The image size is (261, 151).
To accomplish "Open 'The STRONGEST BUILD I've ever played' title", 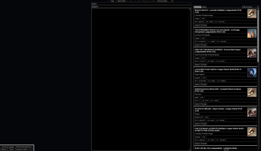I will tap(217, 31).
